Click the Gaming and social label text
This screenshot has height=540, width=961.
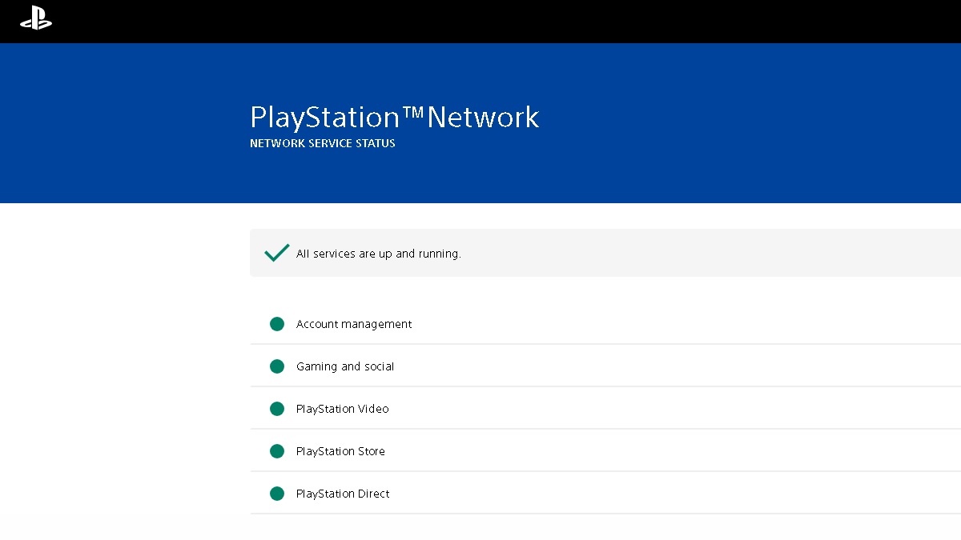(345, 366)
